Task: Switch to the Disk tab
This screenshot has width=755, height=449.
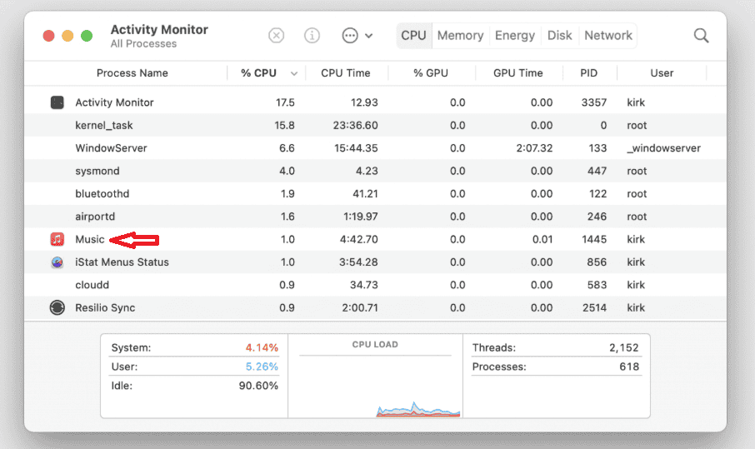Action: pos(559,36)
